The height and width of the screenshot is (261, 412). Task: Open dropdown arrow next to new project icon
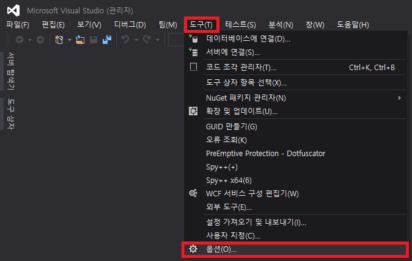[69, 40]
